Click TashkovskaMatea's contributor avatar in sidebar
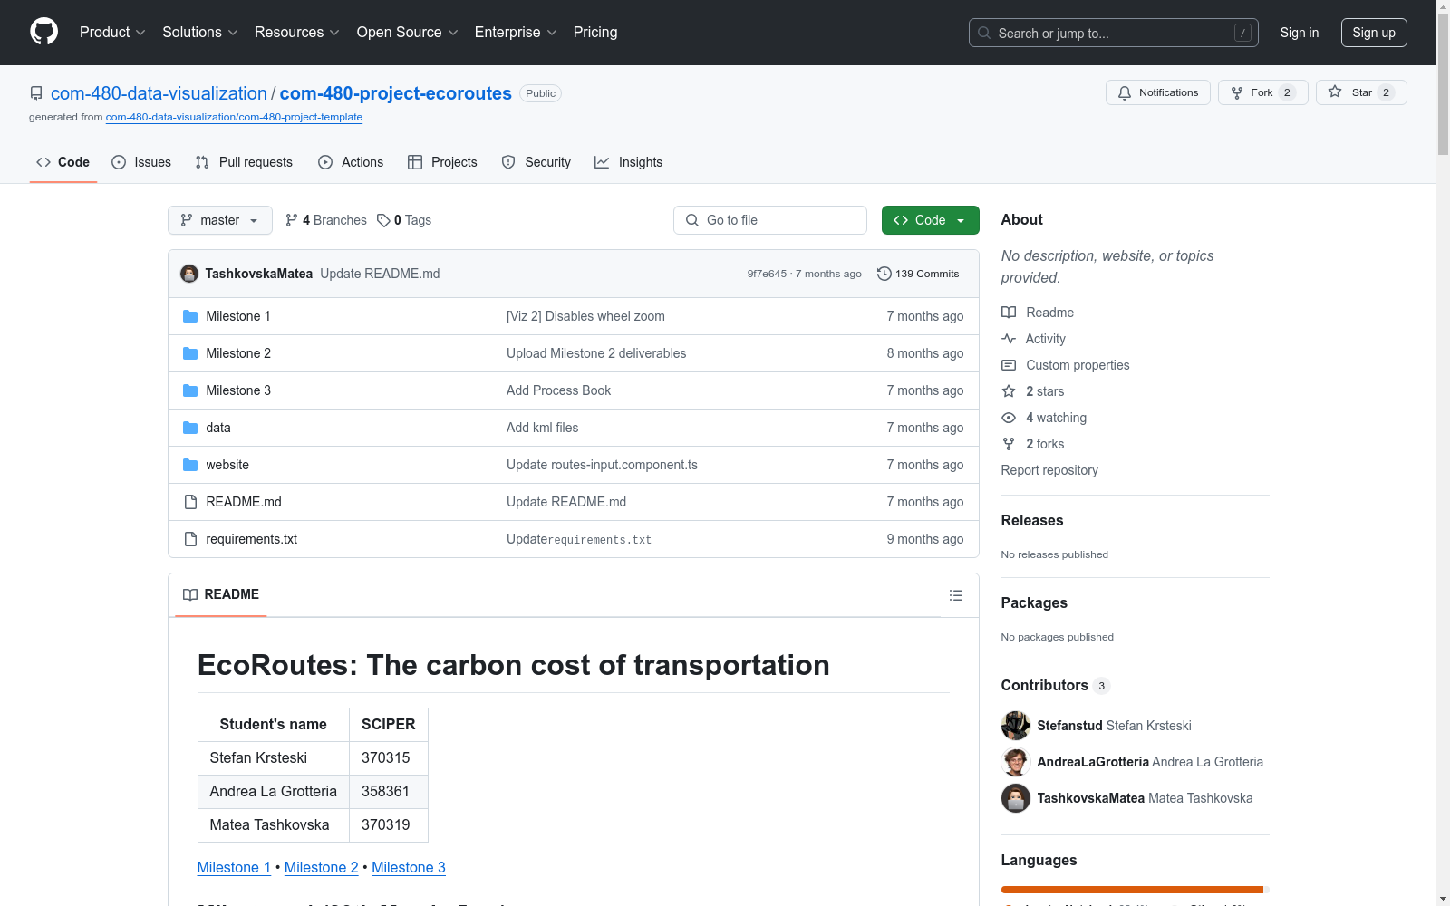The image size is (1450, 906). coord(1016,798)
